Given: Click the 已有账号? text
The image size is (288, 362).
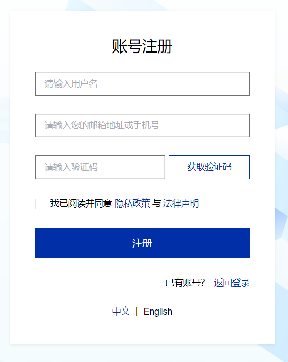Looking at the screenshot, I should pos(185,283).
